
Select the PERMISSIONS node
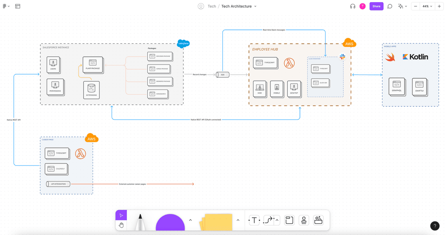coord(55,87)
